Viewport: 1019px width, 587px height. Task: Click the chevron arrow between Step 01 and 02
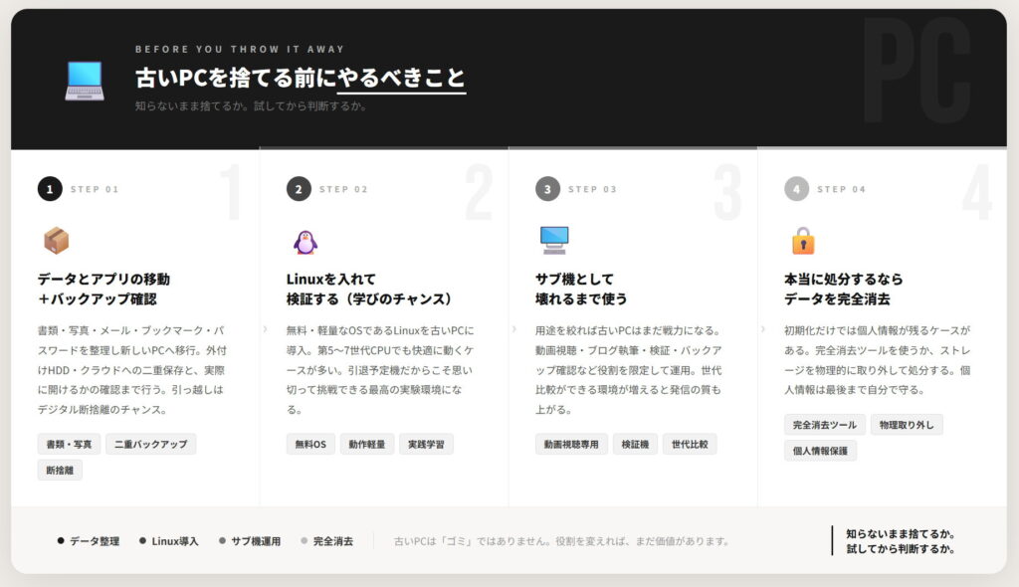(x=264, y=328)
